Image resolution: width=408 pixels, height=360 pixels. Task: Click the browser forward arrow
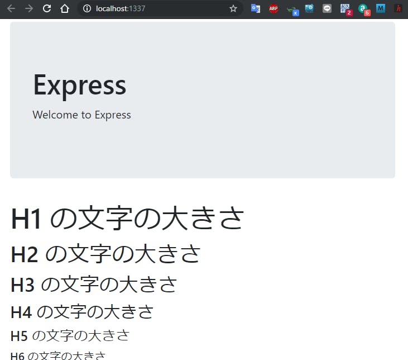29,8
